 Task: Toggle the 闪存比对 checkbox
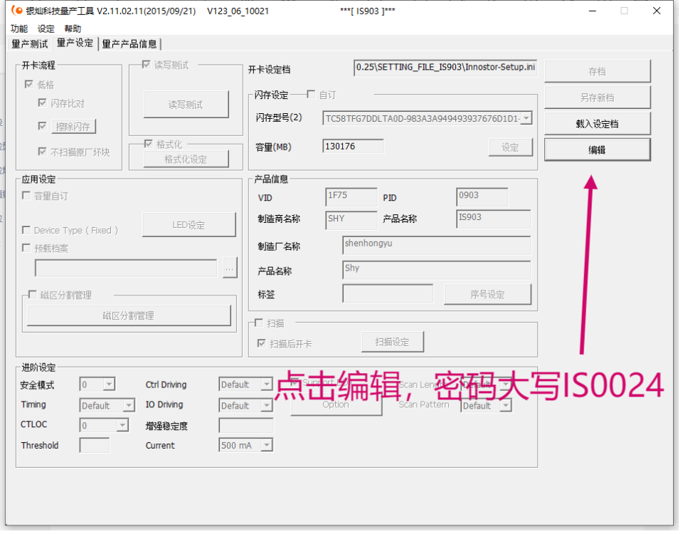[43, 101]
